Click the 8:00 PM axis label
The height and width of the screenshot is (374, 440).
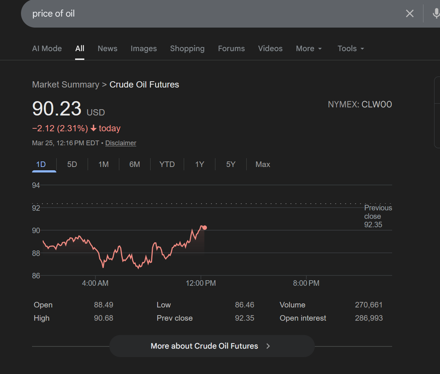(x=306, y=283)
